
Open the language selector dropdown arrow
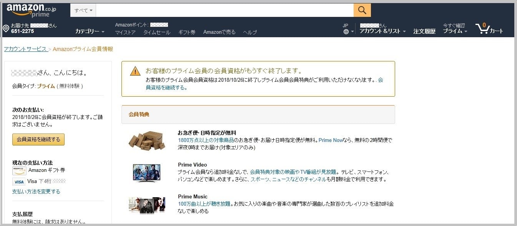[x=352, y=32]
